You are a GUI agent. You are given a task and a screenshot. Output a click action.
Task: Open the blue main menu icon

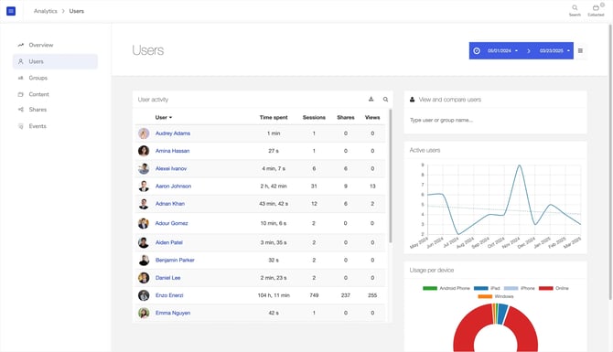coord(11,11)
